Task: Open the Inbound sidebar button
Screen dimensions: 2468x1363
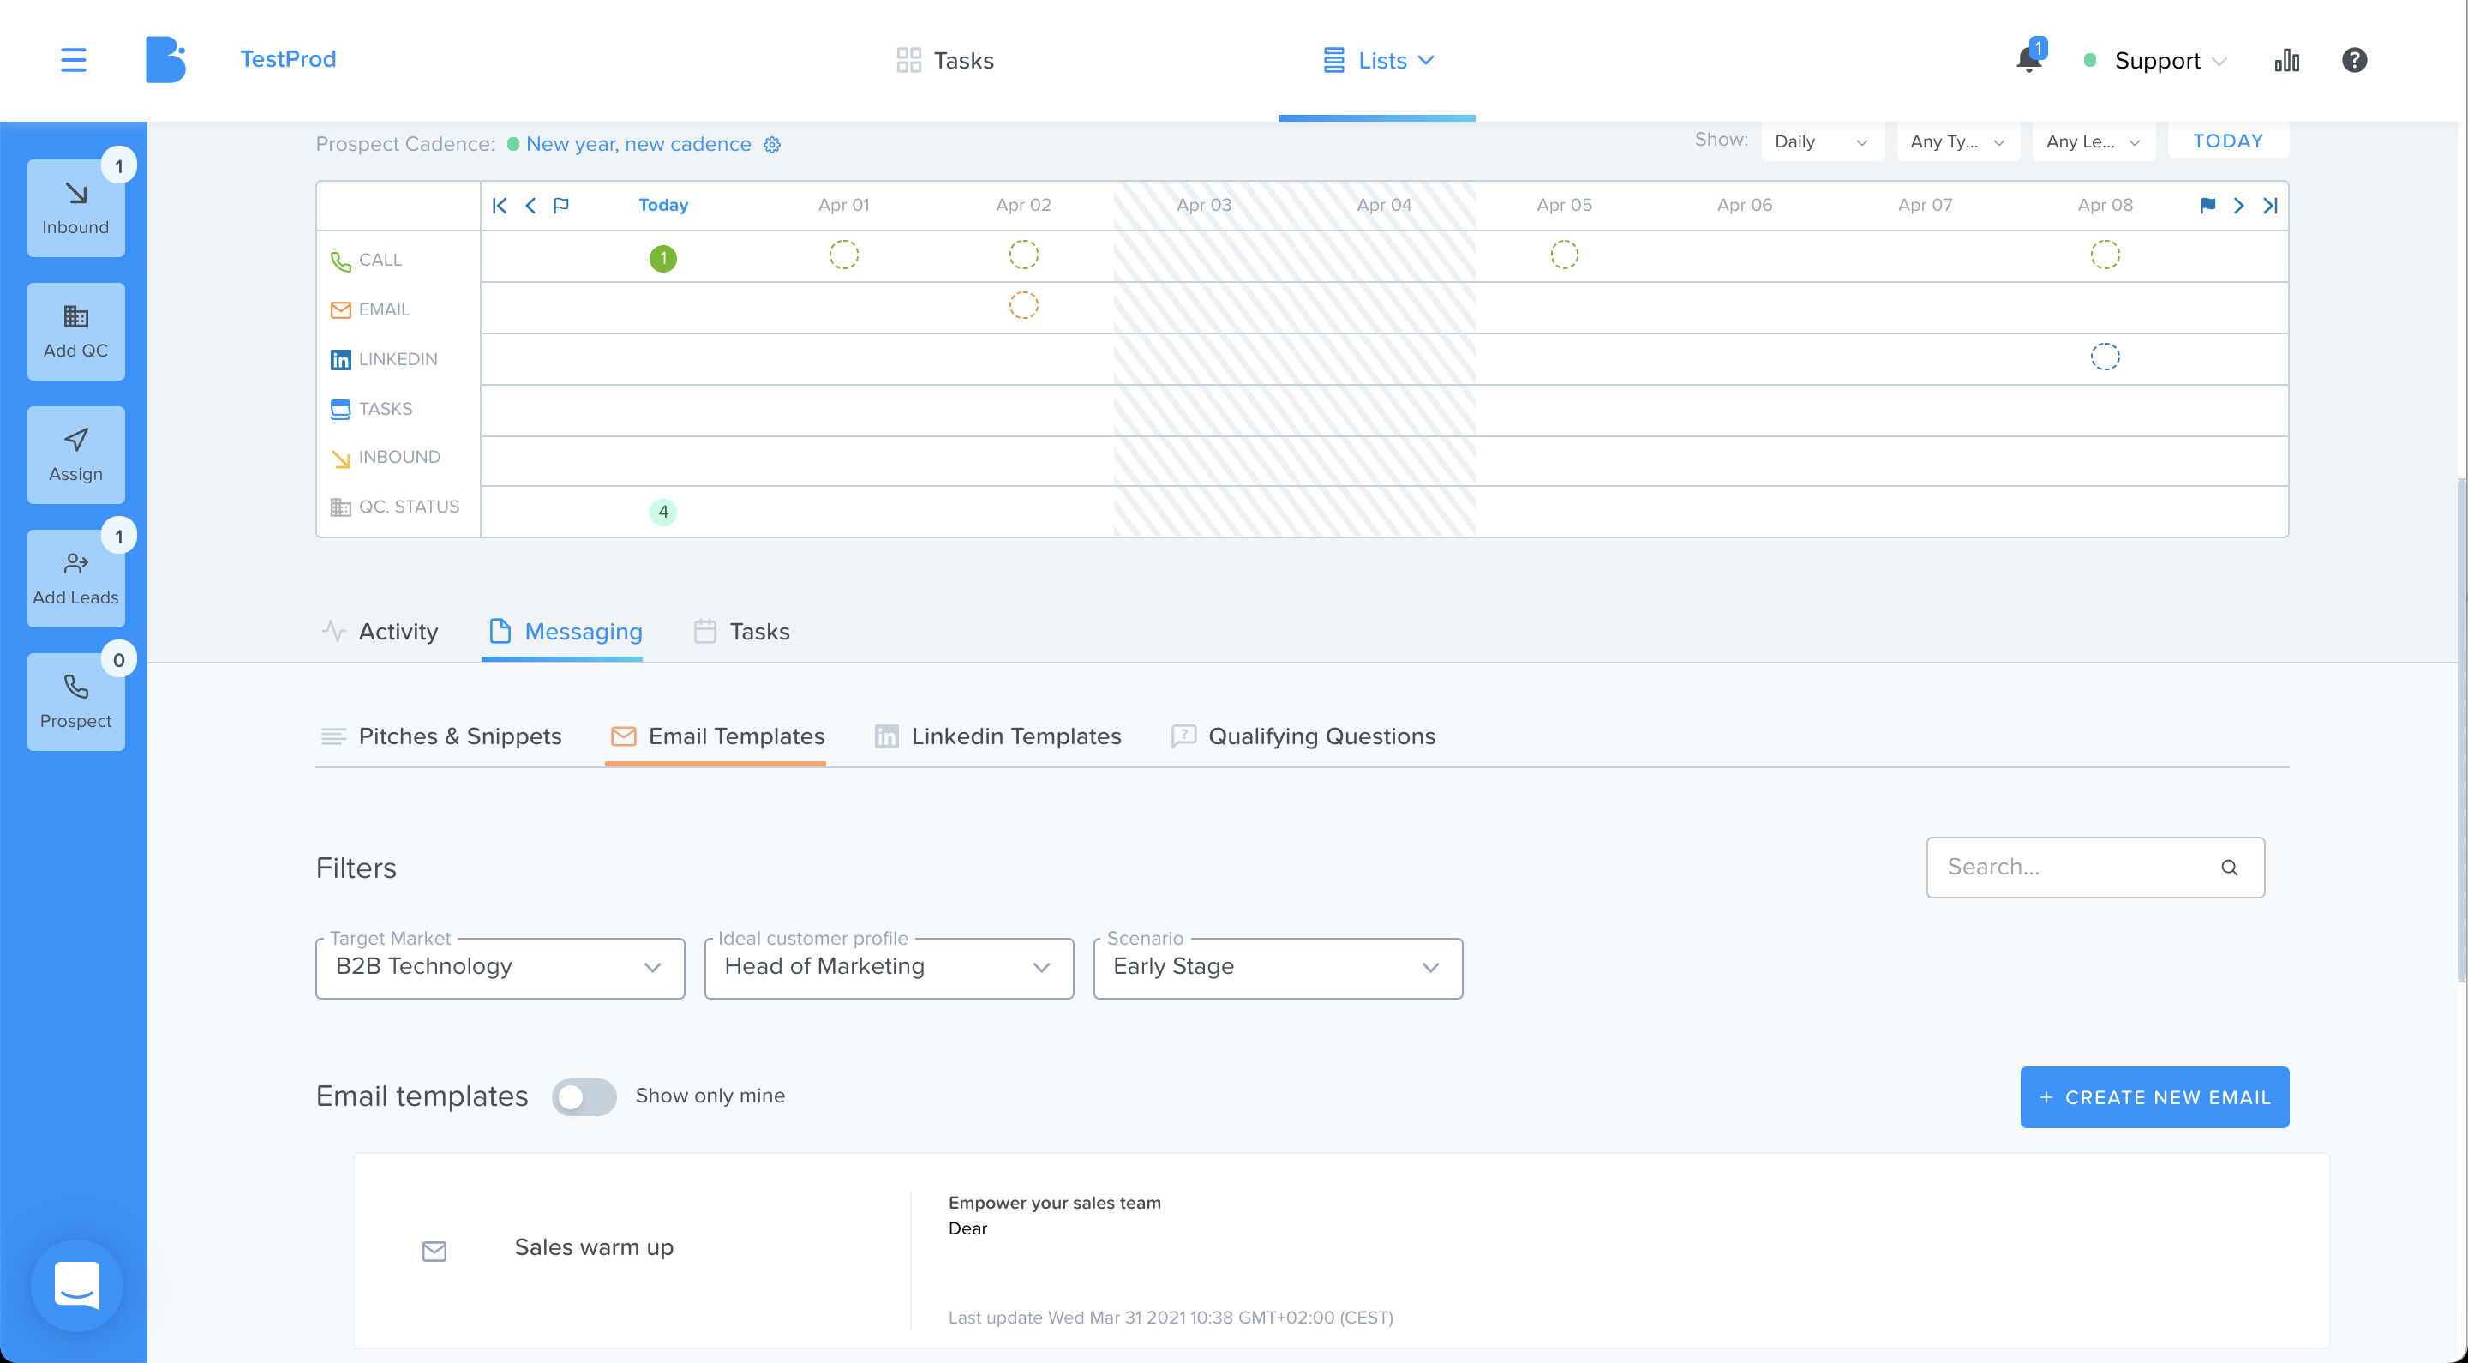Action: [75, 208]
